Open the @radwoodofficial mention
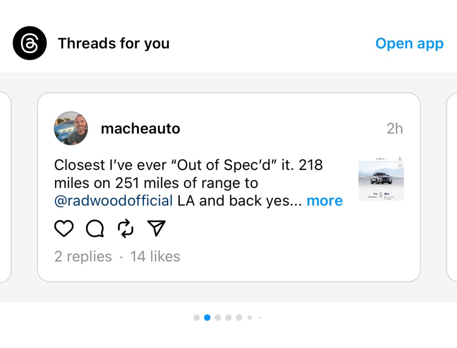The width and height of the screenshot is (457, 348). click(113, 201)
